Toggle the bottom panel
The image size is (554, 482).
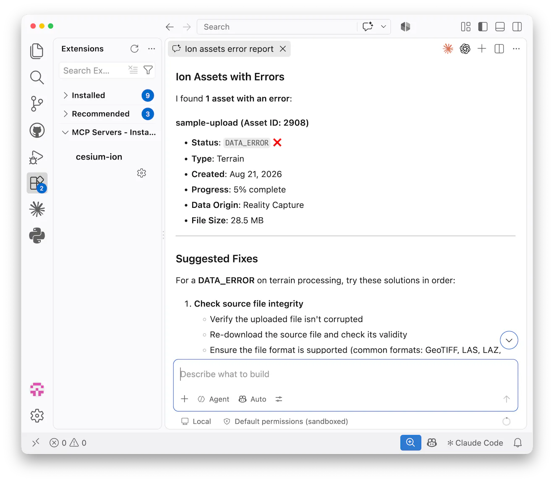click(500, 27)
